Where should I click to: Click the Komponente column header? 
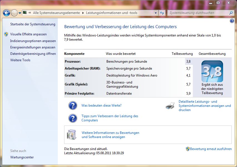click(74, 54)
